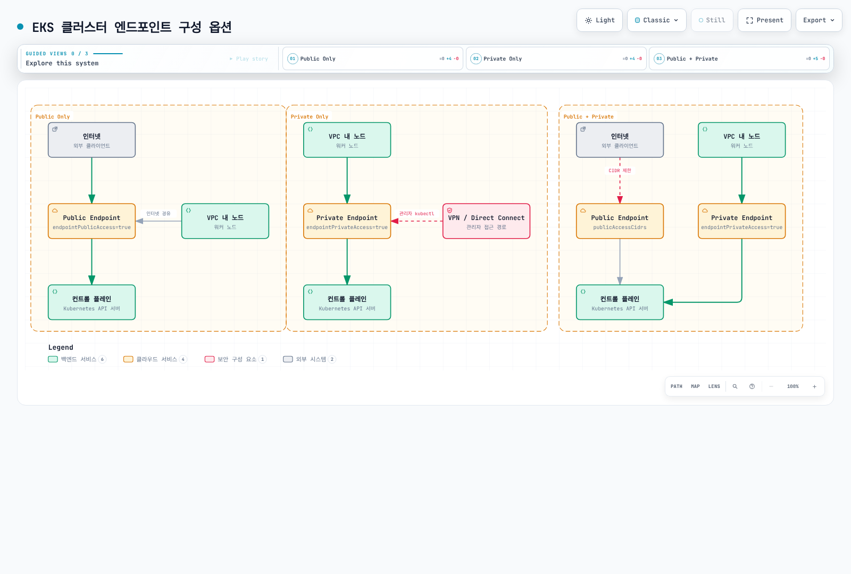Click the Legend heading

point(61,348)
